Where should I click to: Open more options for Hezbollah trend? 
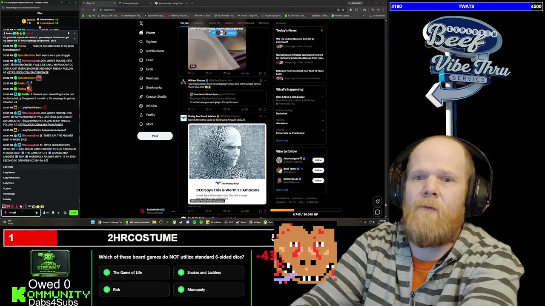pos(322,110)
